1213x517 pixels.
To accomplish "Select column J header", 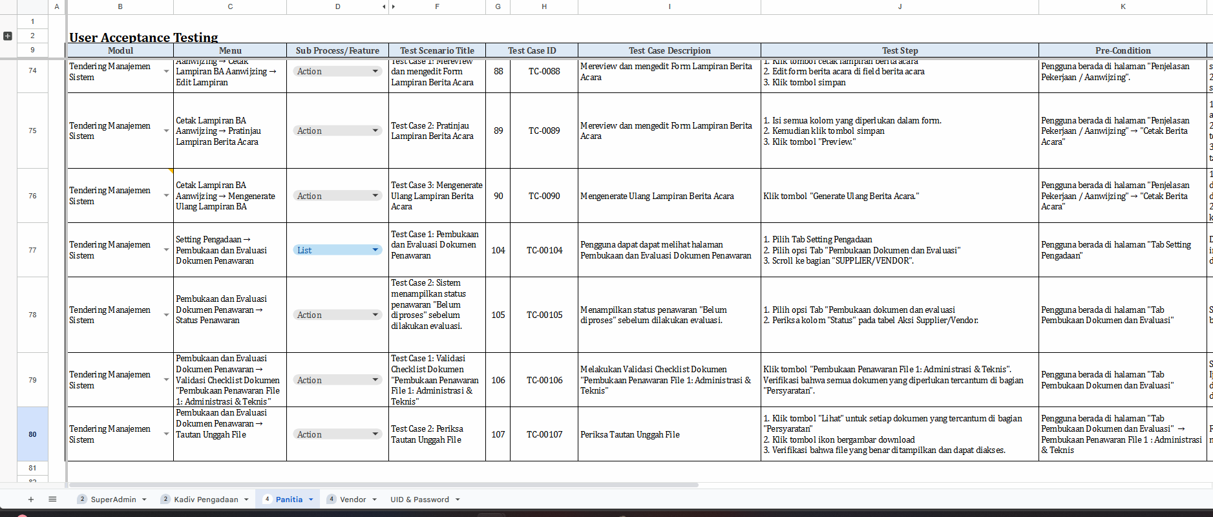I will click(900, 6).
